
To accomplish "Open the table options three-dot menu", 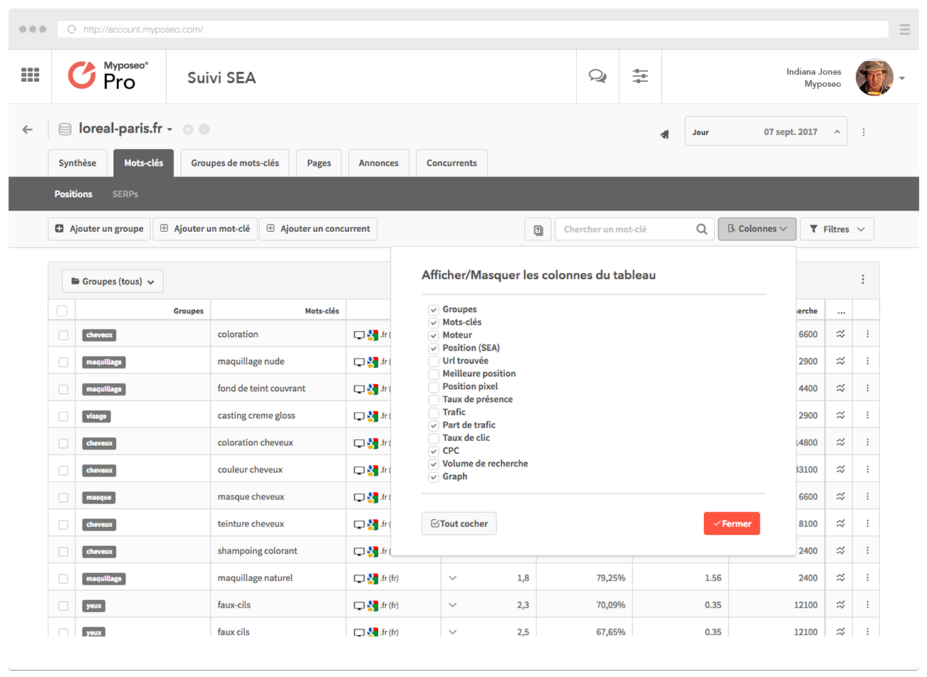I will (x=863, y=279).
